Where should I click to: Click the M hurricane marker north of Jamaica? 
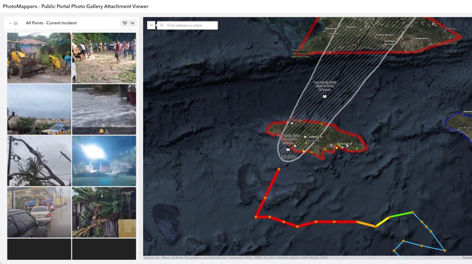point(324,96)
